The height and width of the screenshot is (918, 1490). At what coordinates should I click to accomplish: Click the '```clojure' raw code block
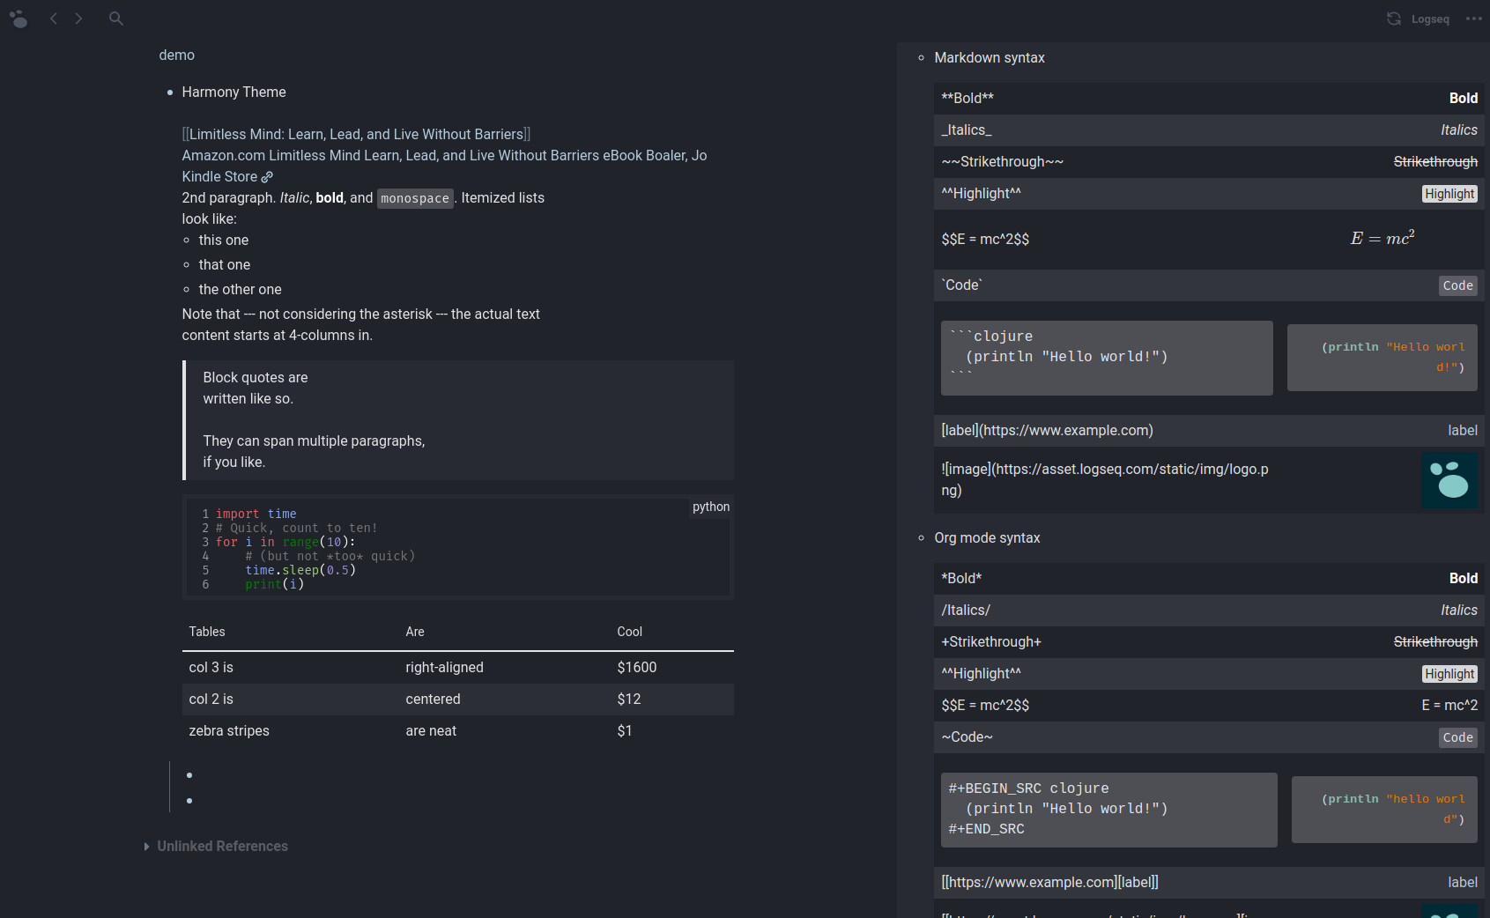tap(1107, 358)
